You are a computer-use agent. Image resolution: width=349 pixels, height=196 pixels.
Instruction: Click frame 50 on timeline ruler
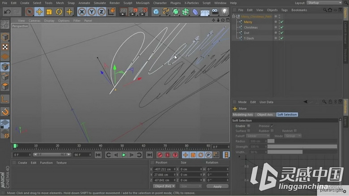122,146
